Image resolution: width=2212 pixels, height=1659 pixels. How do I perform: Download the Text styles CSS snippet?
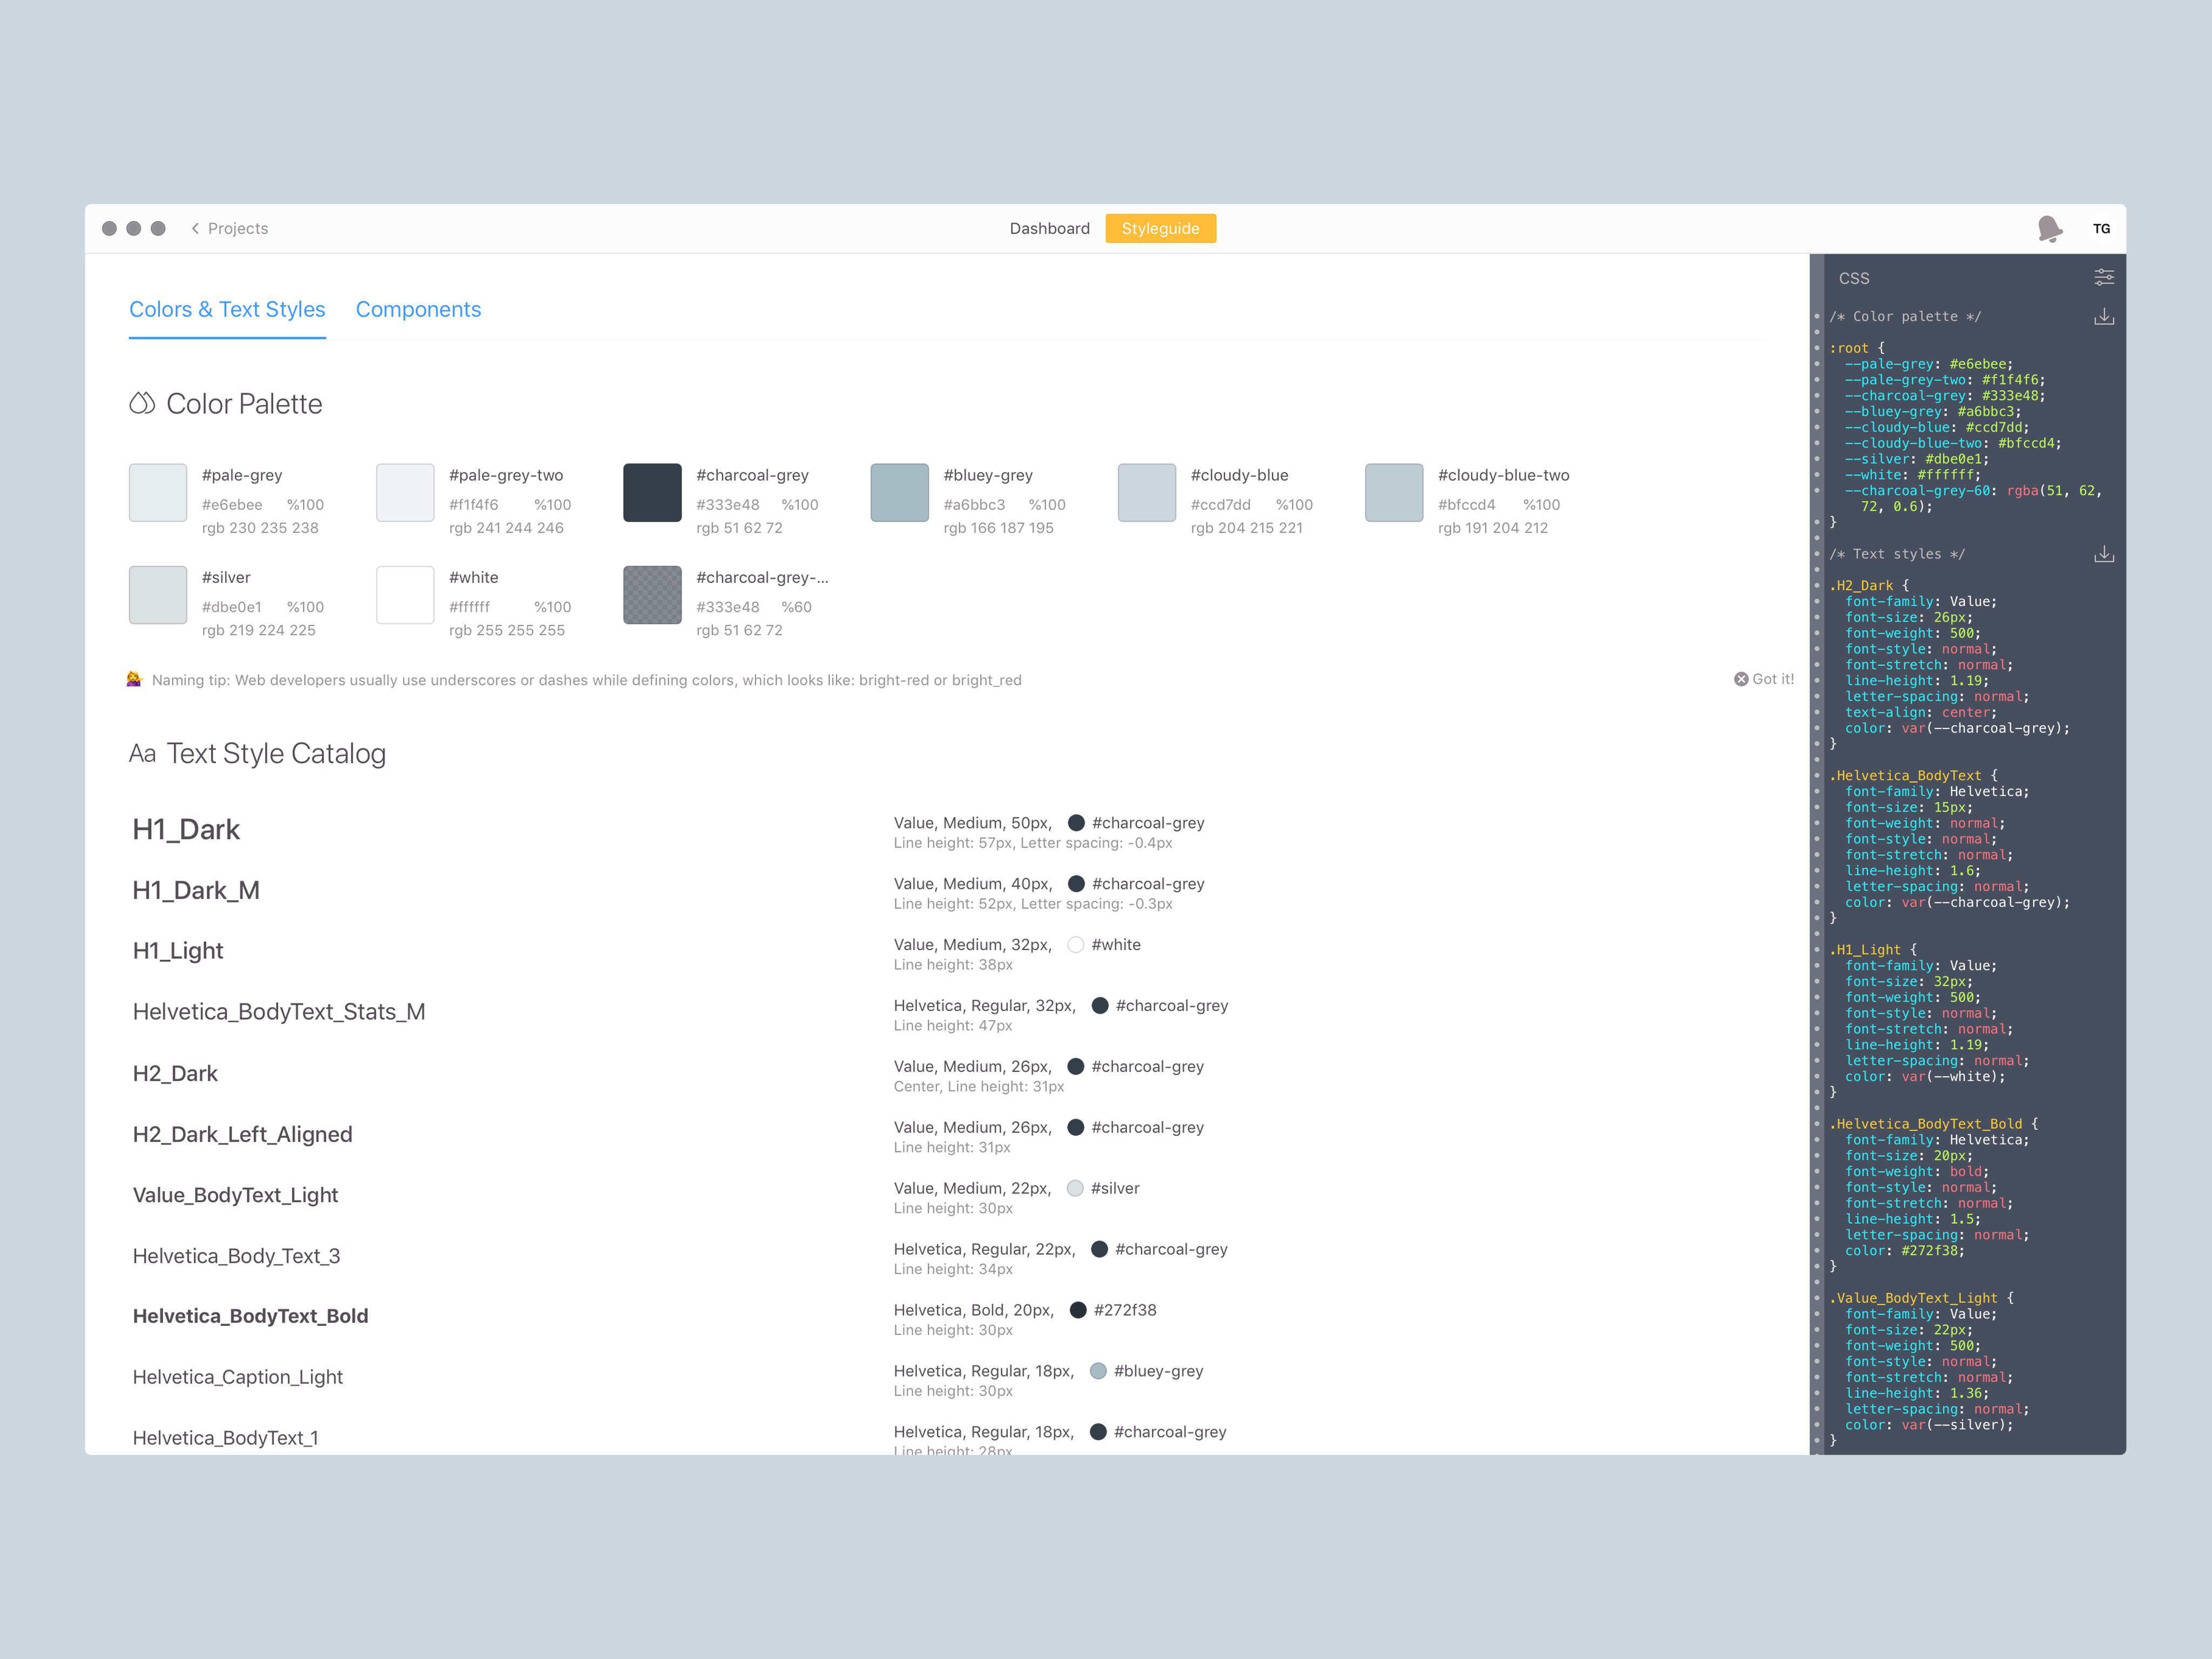[2104, 554]
